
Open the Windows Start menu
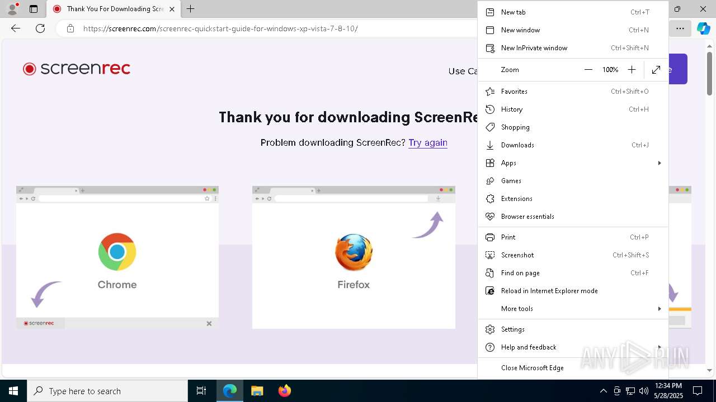click(x=13, y=391)
